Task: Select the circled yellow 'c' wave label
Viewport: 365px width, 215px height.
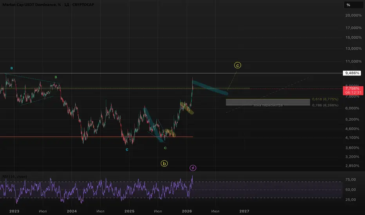Action: [237, 65]
